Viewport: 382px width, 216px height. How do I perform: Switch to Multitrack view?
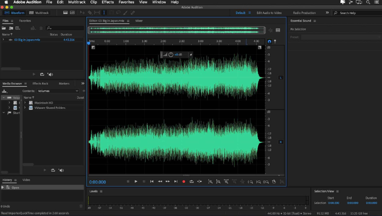coord(38,13)
